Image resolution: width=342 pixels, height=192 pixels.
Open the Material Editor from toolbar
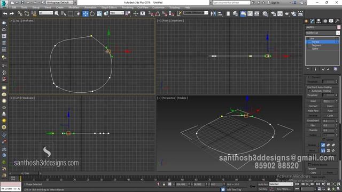pos(265,14)
